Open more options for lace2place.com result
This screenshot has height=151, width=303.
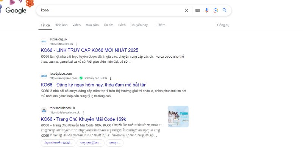click(x=110, y=78)
